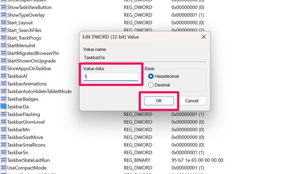
Task: Select the TaskbarDa entry name
Action: pyautogui.click(x=18, y=107)
